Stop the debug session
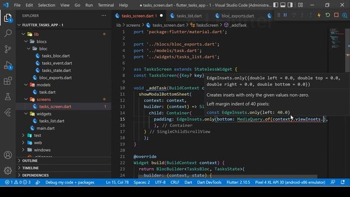 (336, 15)
